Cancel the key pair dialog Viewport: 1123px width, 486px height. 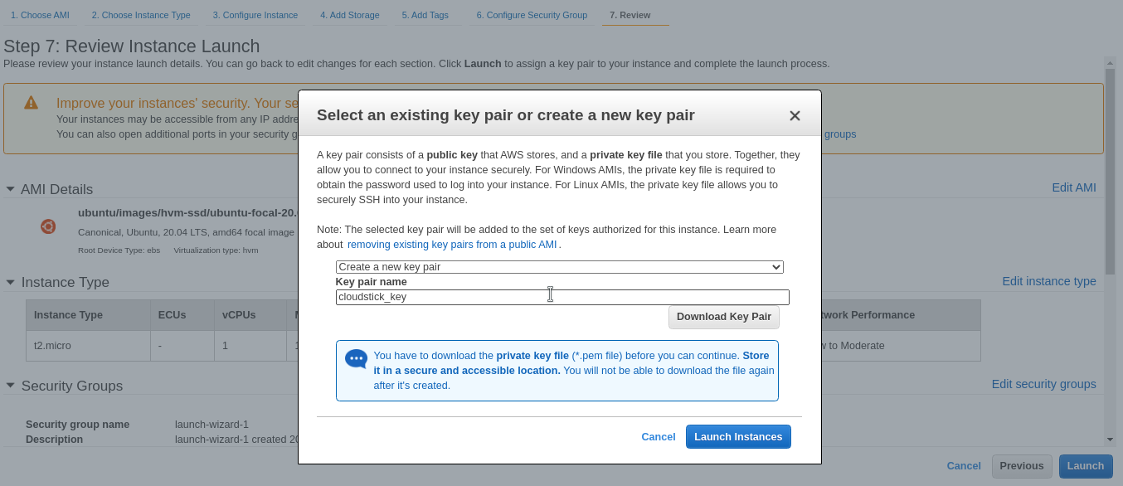(658, 436)
